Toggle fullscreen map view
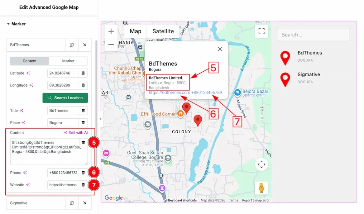Image resolution: width=364 pixels, height=214 pixels. tap(261, 31)
